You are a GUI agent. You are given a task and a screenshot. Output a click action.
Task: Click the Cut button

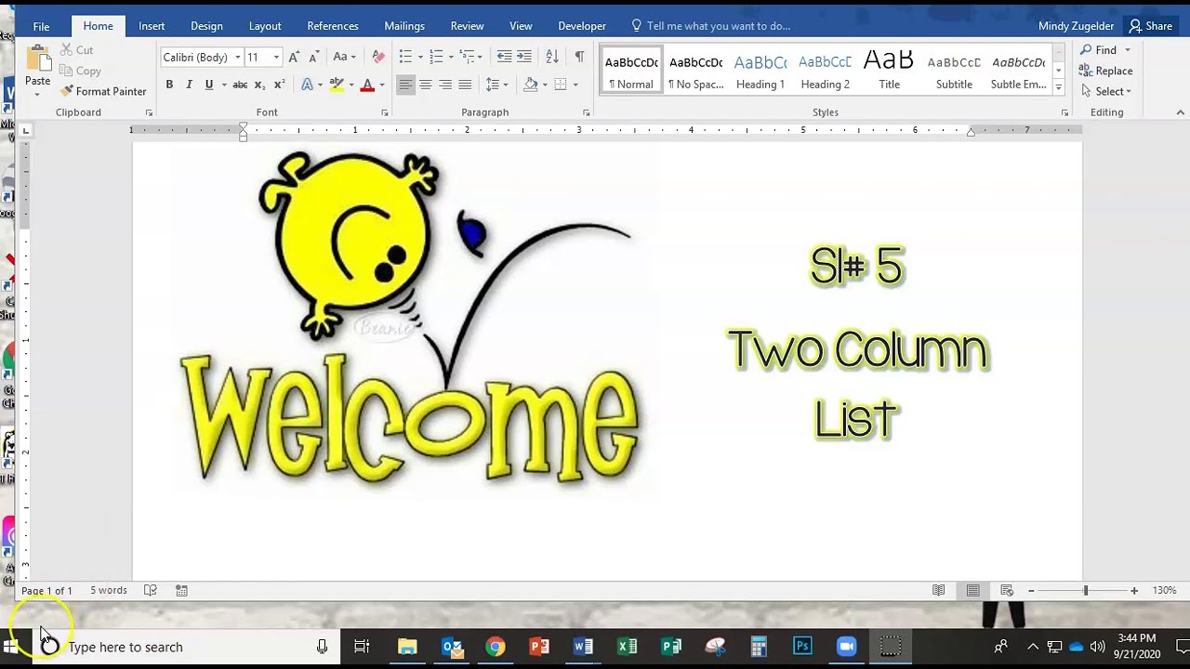[76, 50]
